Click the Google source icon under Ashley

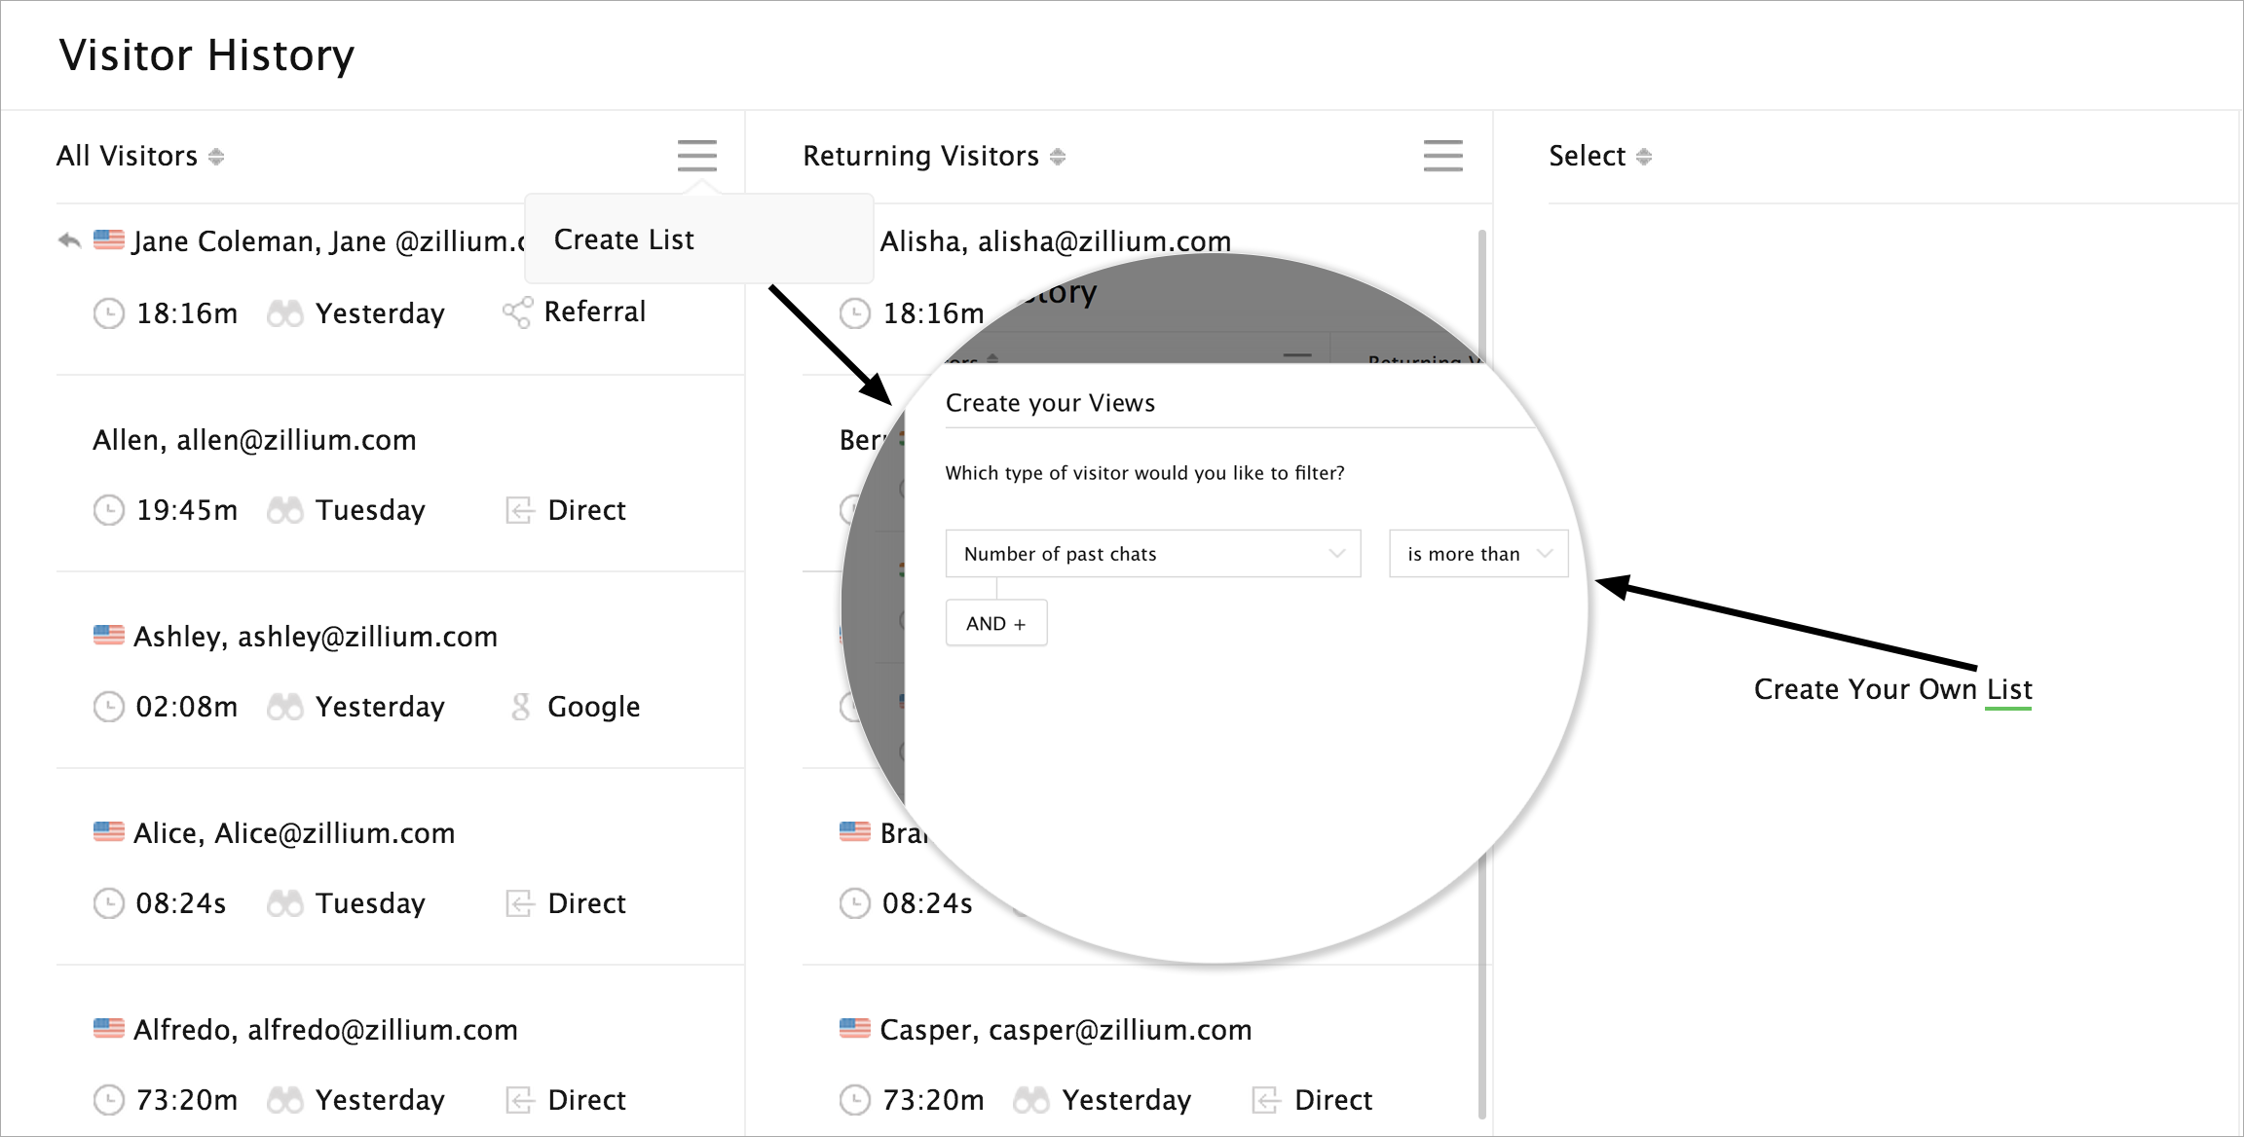(520, 707)
